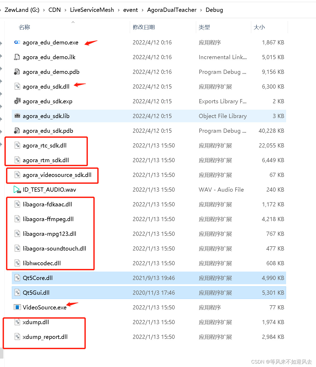Select the file name agora_edu_sdk.dll

(x=46, y=87)
